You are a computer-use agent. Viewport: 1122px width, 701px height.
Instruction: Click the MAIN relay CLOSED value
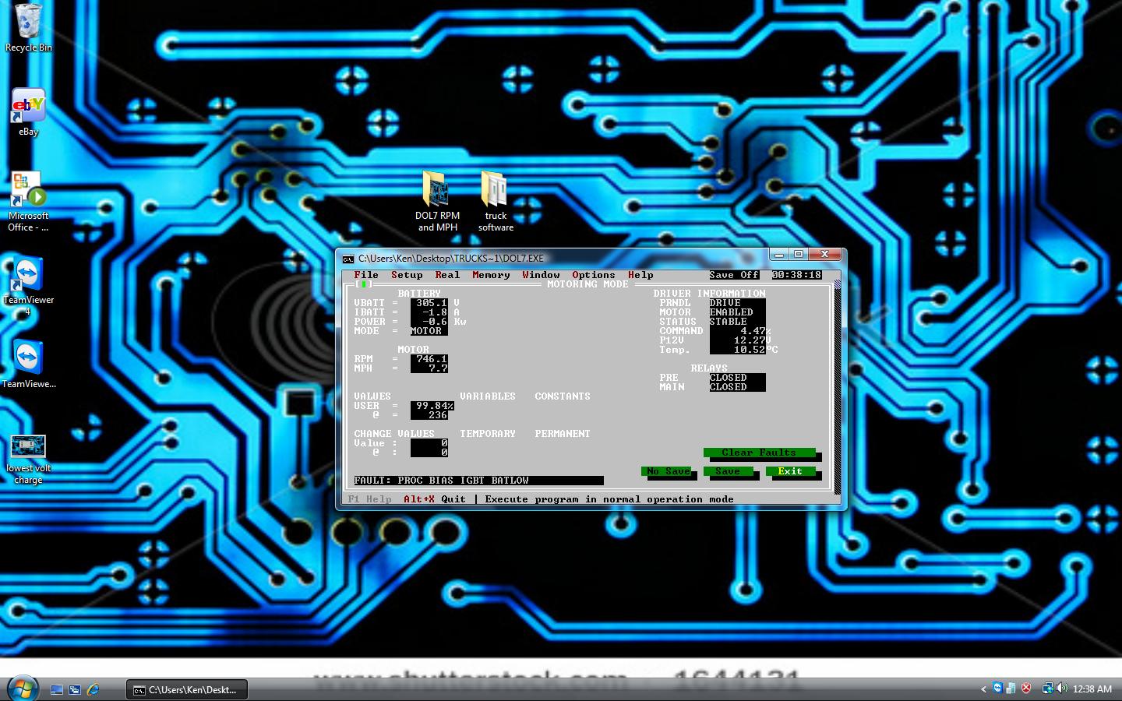click(737, 387)
